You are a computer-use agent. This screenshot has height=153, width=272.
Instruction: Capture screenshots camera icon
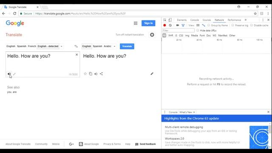click(178, 25)
